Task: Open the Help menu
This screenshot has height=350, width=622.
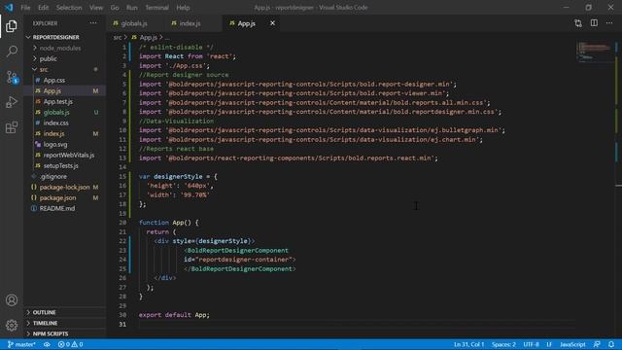Action: (183, 8)
